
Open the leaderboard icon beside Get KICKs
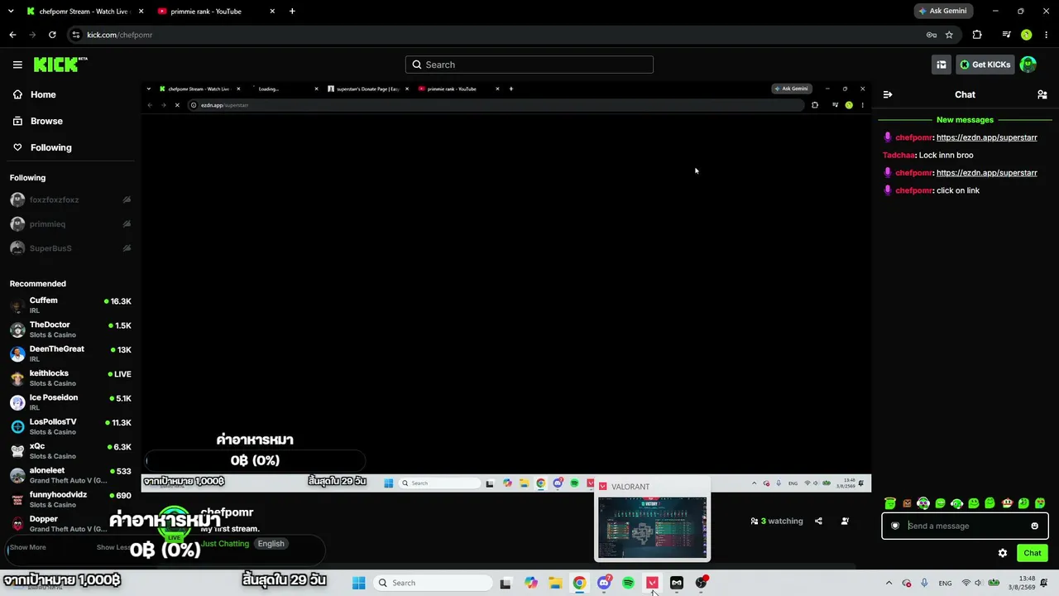(x=941, y=65)
